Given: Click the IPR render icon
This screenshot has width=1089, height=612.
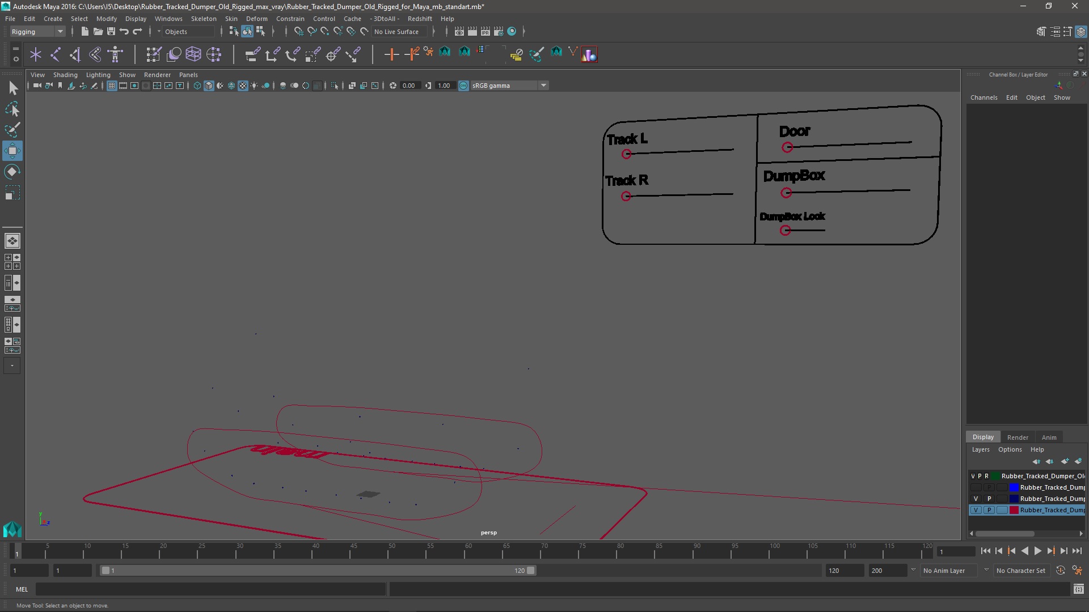Looking at the screenshot, I should 486,32.
